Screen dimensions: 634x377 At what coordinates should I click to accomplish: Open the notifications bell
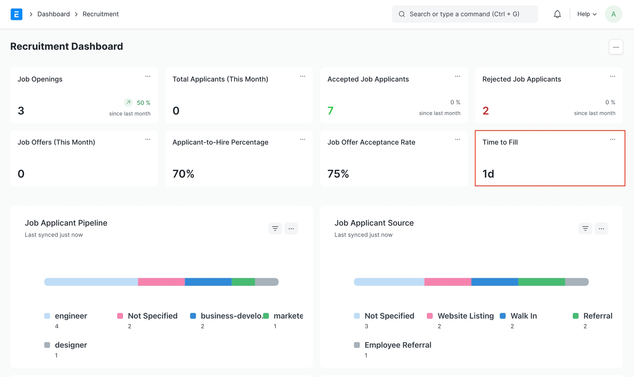pyautogui.click(x=557, y=14)
